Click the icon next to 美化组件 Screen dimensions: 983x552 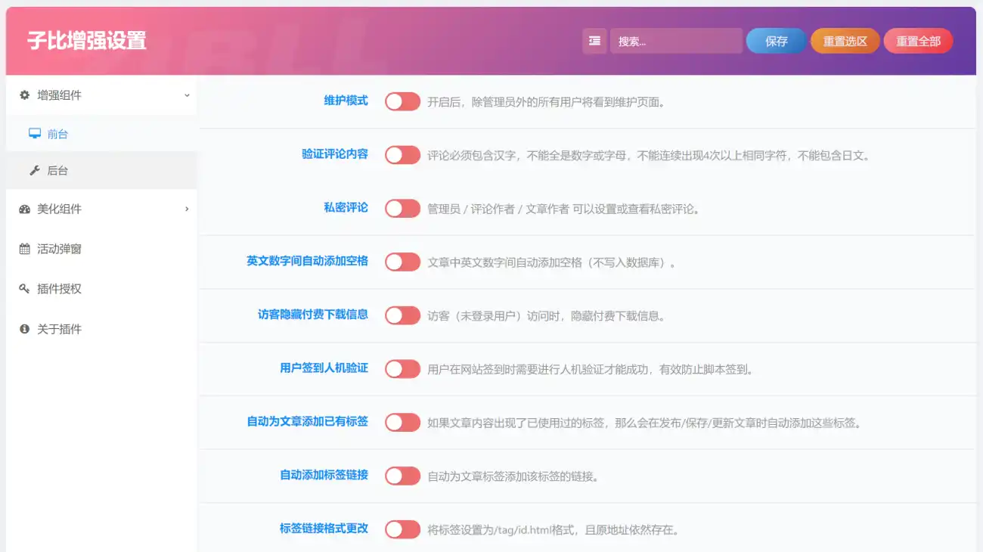click(23, 209)
